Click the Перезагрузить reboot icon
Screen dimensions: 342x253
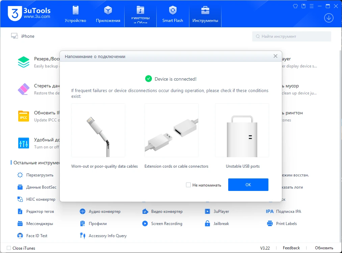pyautogui.click(x=20, y=175)
